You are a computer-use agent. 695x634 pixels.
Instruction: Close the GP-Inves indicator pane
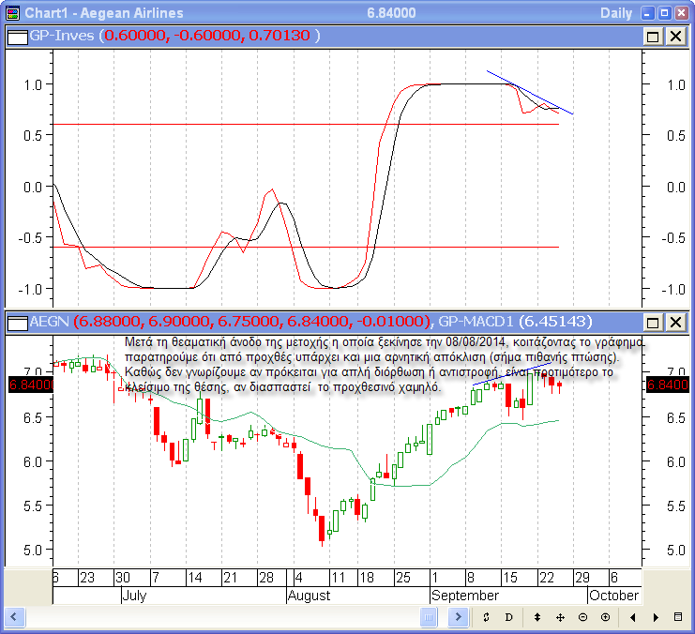(x=674, y=36)
